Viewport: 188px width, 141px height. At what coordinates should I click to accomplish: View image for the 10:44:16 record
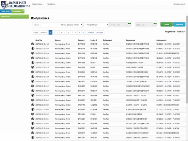pos(33,49)
